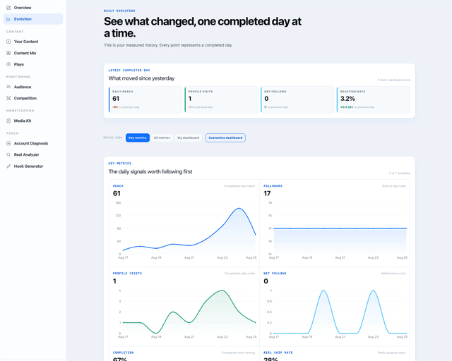
Task: Select the Daily Reach summary card
Action: pos(145,99)
